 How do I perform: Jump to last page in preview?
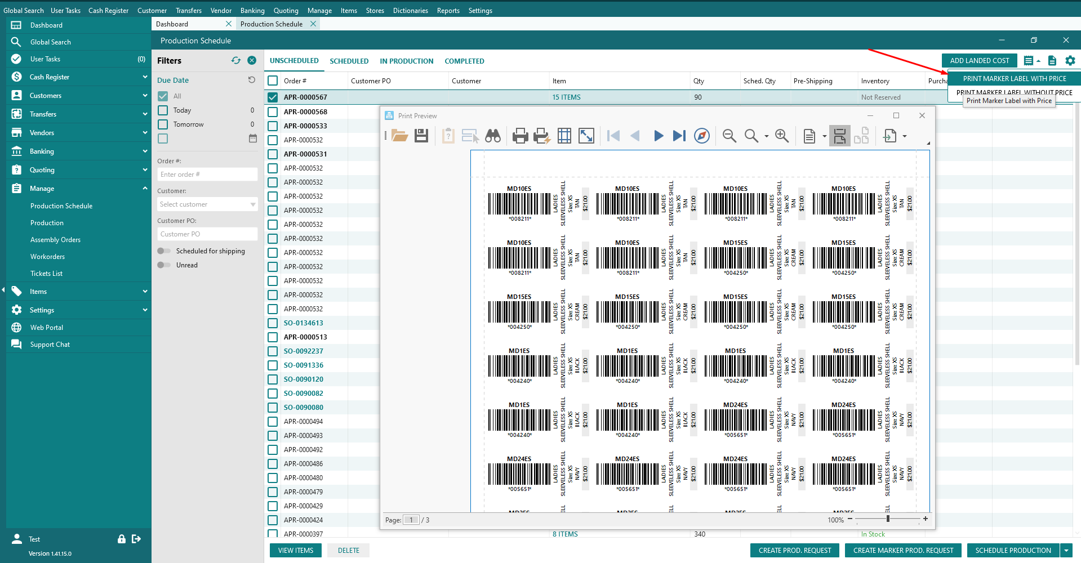[679, 136]
